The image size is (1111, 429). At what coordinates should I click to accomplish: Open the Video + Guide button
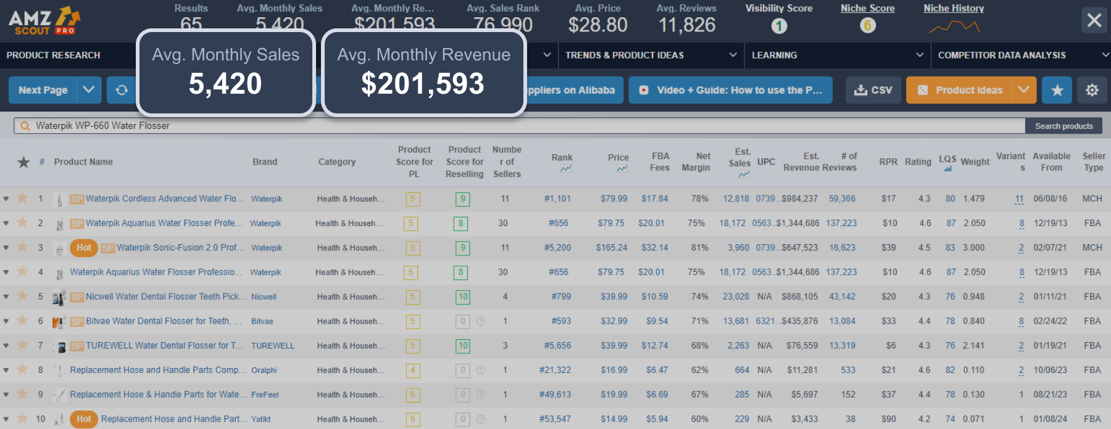tap(731, 90)
